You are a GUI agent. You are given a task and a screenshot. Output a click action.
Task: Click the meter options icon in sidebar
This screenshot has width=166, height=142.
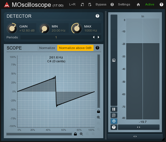[114, 60]
